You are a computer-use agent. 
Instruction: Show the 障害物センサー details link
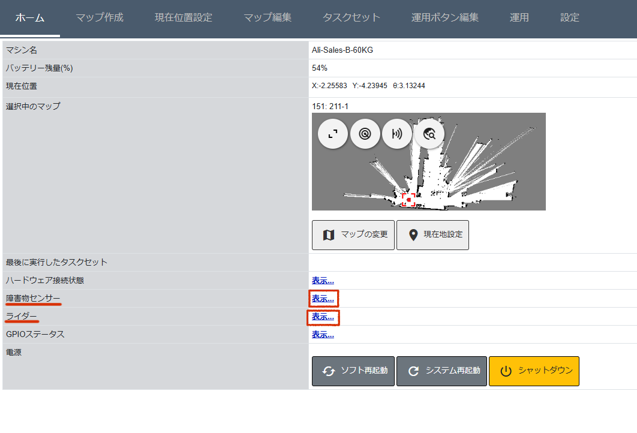pos(323,299)
